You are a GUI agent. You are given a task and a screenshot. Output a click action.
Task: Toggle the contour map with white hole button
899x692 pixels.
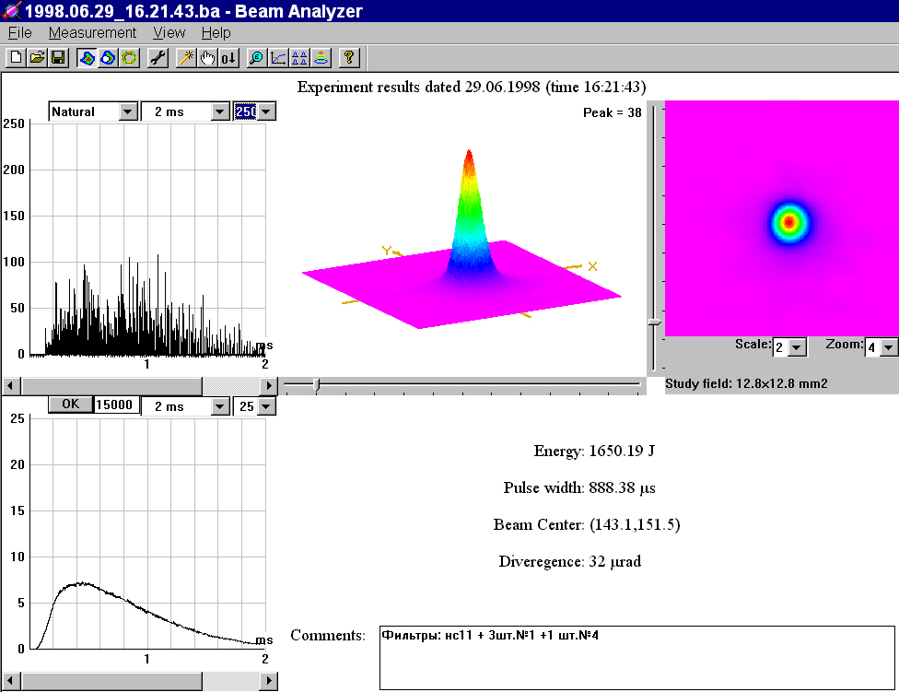click(108, 57)
